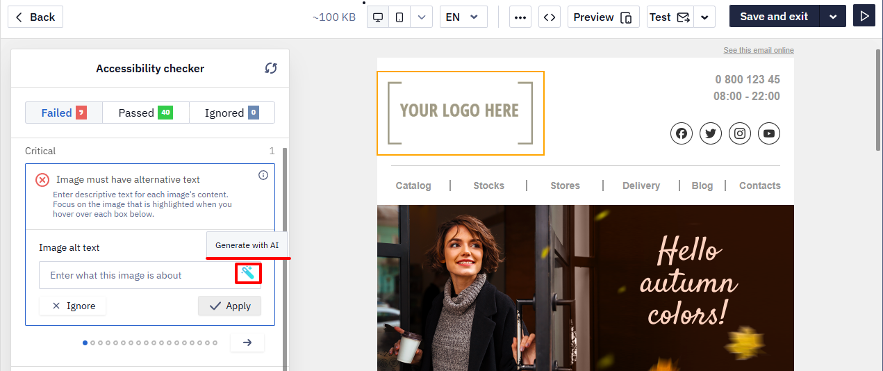Send a Test email

(670, 17)
